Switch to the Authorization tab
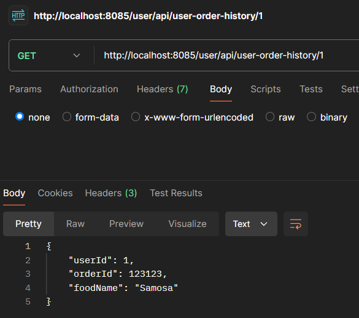 point(90,89)
